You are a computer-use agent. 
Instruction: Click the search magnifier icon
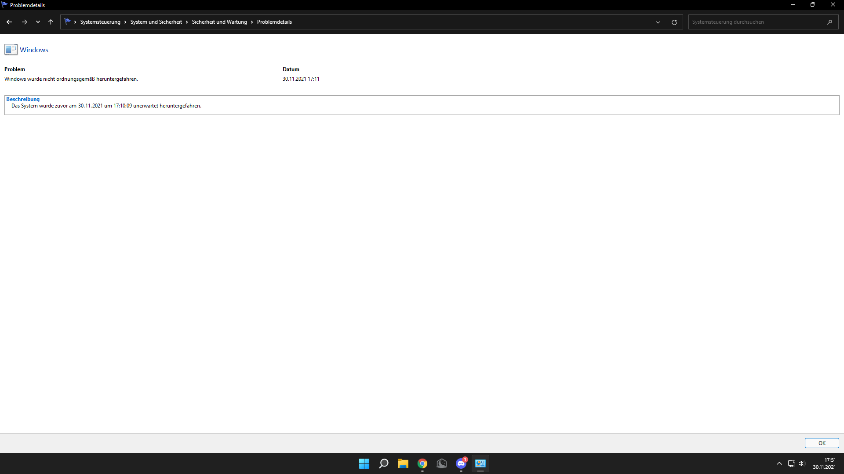(829, 22)
